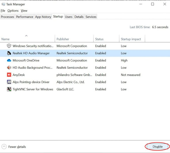The image size is (170, 153).
Task: Select Windows Security notification row name
Action: click(33, 46)
